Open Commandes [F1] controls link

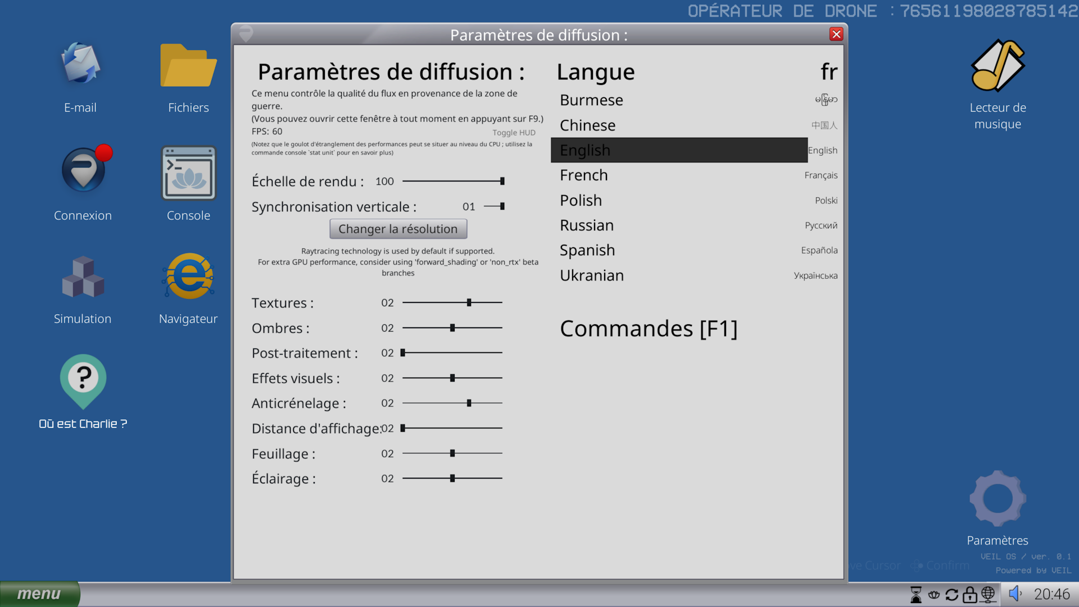[648, 329]
